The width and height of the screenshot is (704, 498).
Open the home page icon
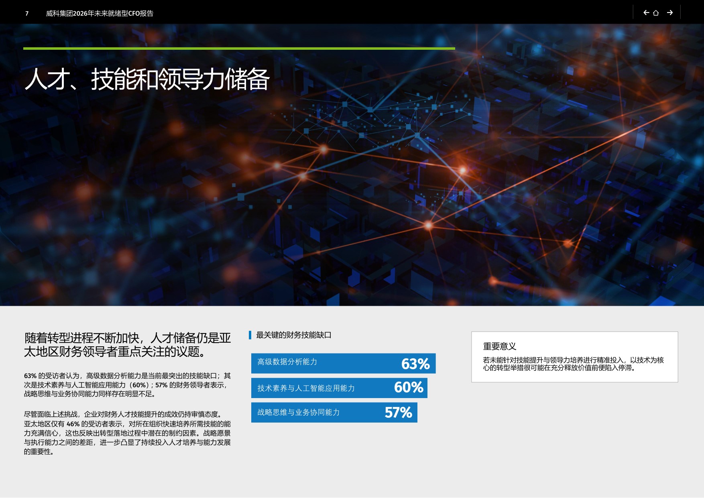[656, 13]
